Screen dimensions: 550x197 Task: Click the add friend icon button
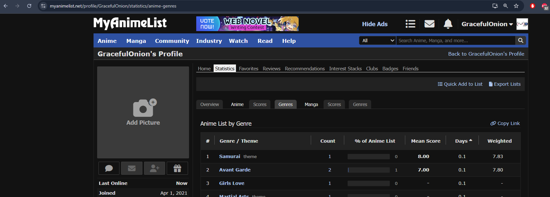[x=155, y=168]
